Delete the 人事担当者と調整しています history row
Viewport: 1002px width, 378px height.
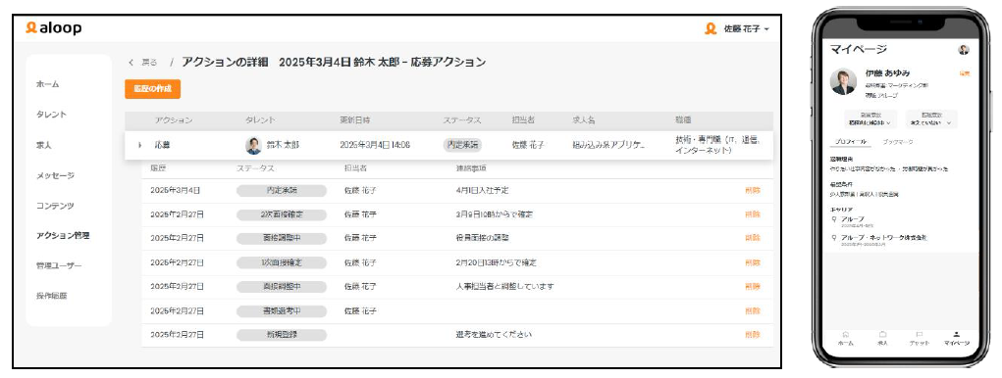coord(753,287)
